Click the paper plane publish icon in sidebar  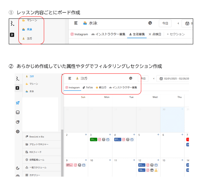tap(18, 103)
